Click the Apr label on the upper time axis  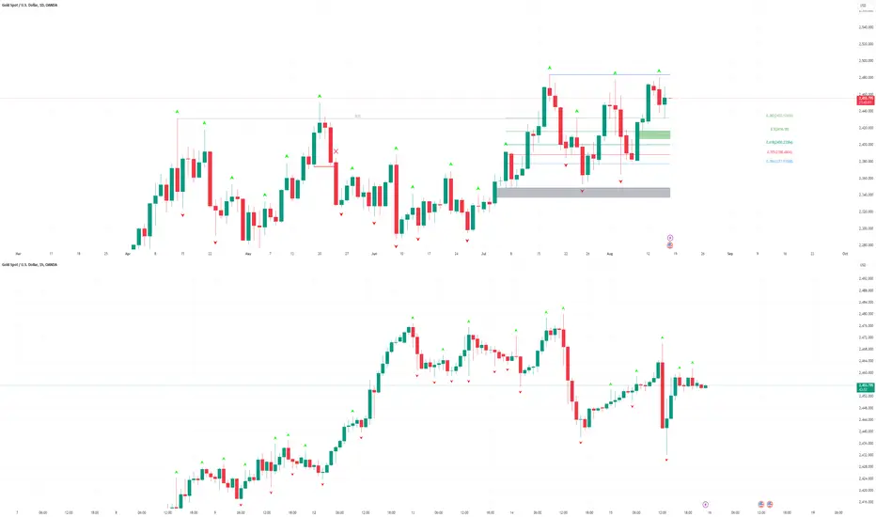coord(126,254)
